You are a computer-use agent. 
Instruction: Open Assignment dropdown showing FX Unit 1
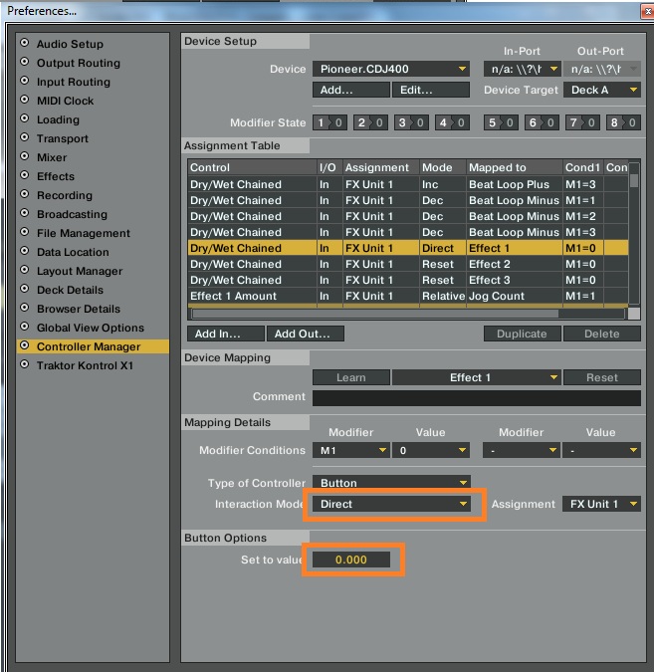[601, 504]
